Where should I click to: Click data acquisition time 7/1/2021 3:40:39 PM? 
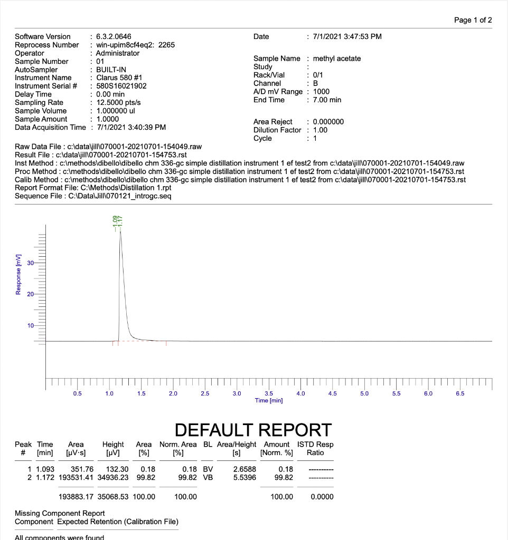[131, 128]
